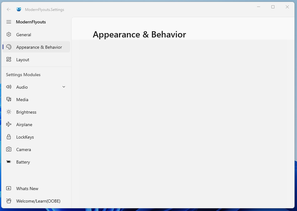Open the General settings page

coord(36,35)
